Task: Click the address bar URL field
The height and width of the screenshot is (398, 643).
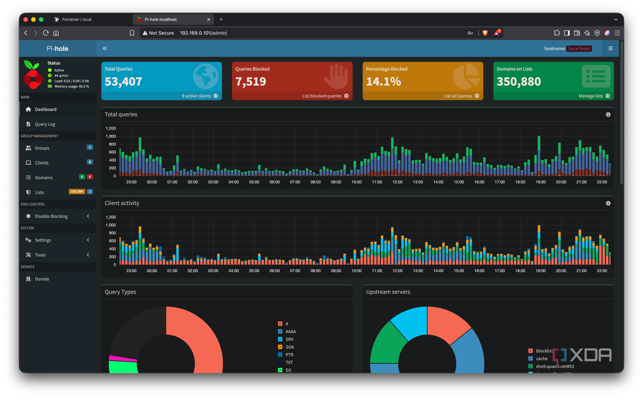Action: 321,33
